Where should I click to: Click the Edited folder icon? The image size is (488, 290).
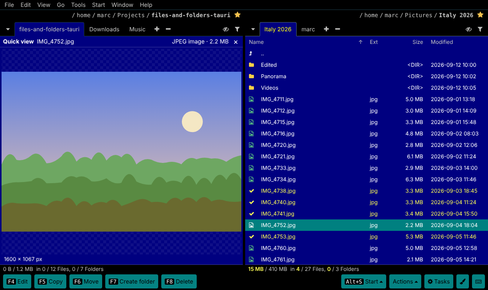click(251, 65)
